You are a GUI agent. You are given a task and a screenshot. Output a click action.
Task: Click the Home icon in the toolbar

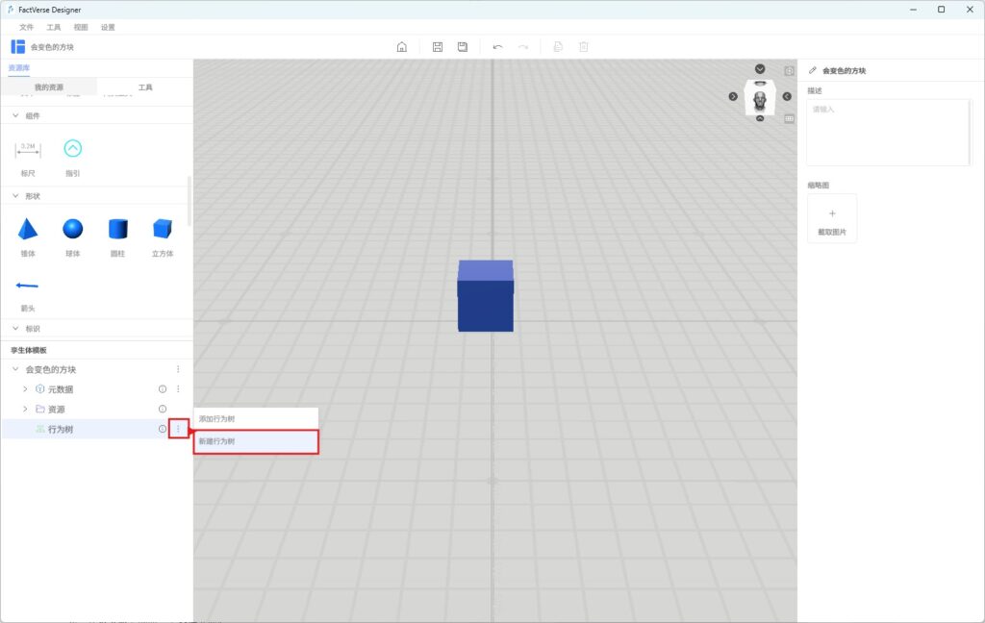[x=402, y=47]
